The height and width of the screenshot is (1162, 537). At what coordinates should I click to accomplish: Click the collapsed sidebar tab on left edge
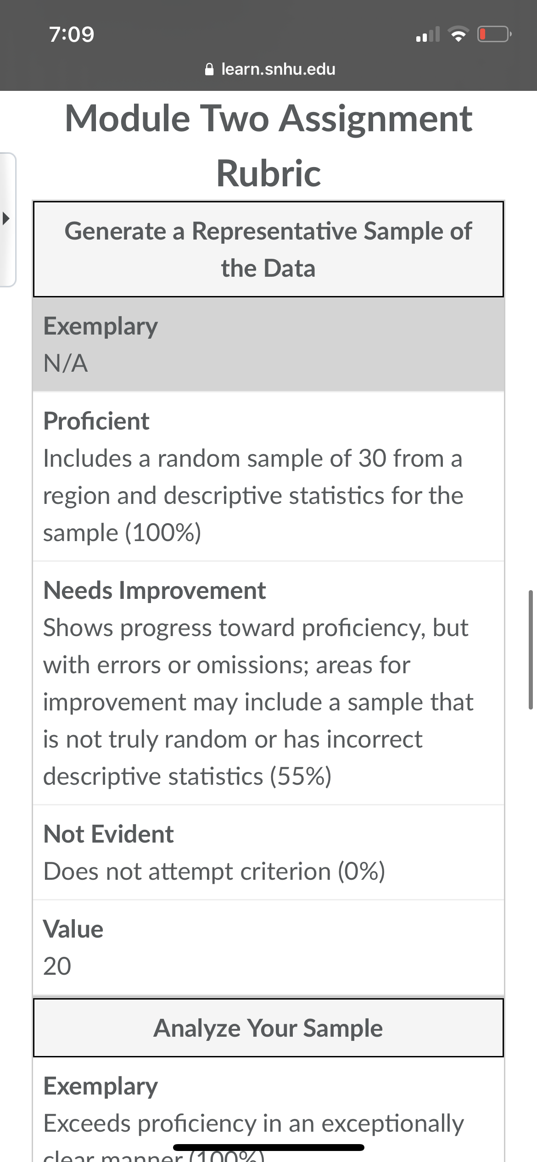click(x=8, y=219)
